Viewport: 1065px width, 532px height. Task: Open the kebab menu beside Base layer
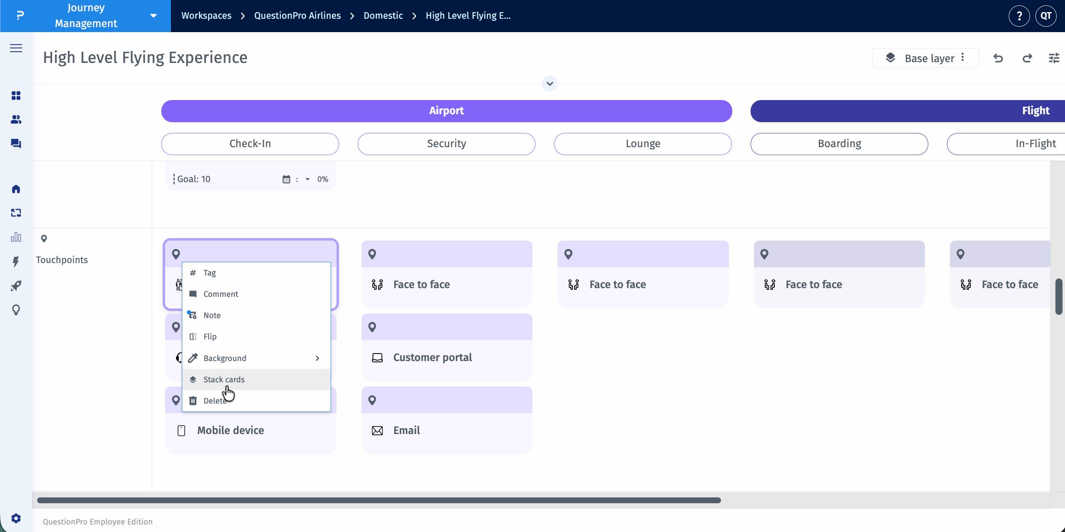(x=962, y=58)
